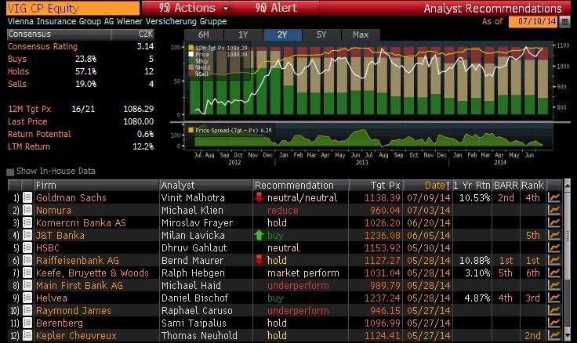Show chart icon for Keefe, Bruyette & Woods row
577x343 pixels.
coord(553,273)
